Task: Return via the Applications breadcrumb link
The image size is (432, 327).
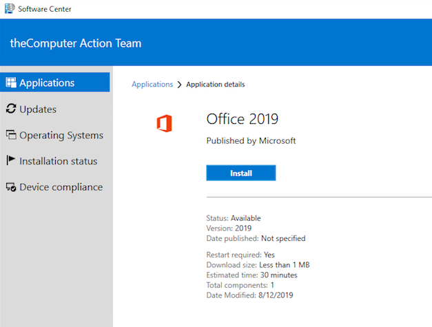Action: click(152, 84)
